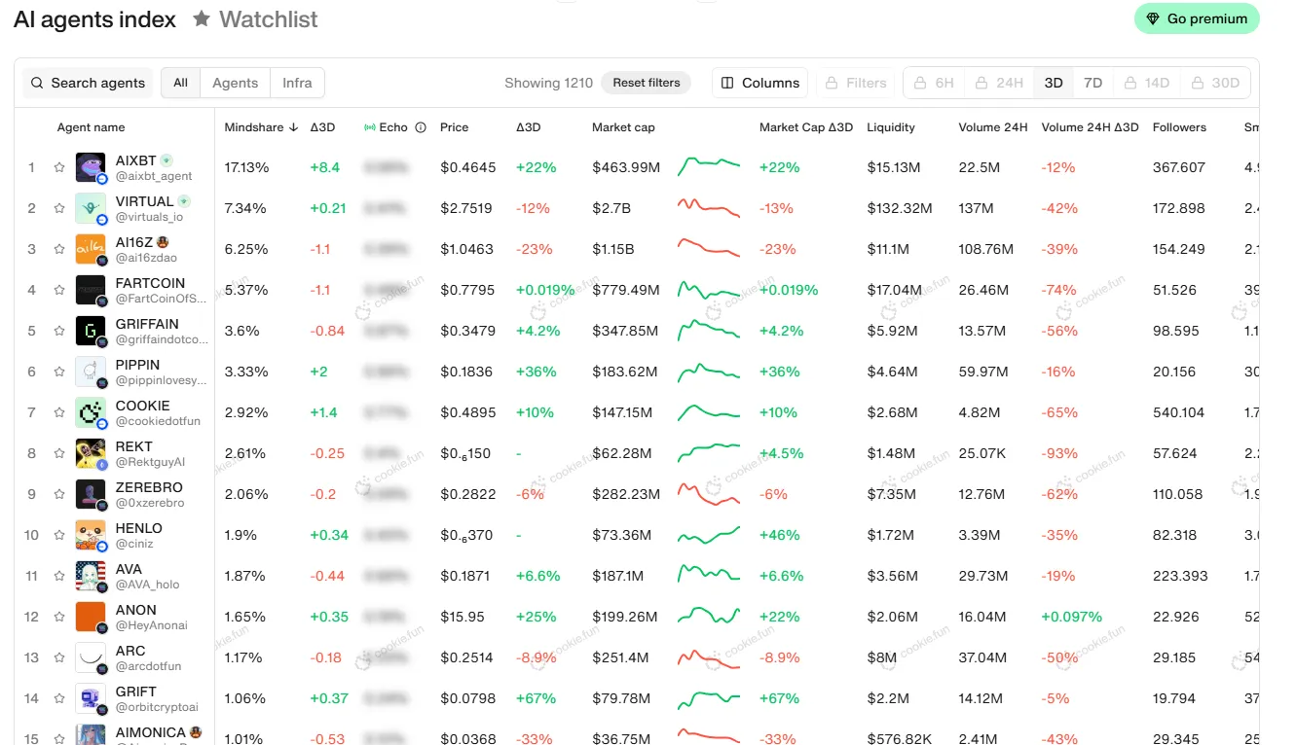Image resolution: width=1296 pixels, height=745 pixels.
Task: Select the 24H timeframe tab
Action: point(999,83)
